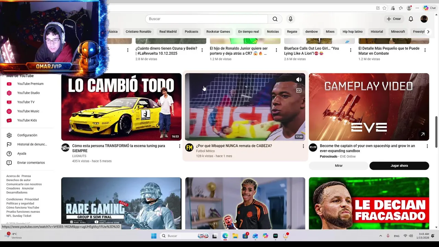Viewport: 439px width, 247px height.
Task: Open Edge profile icon in toolbar
Action: tap(409, 8)
